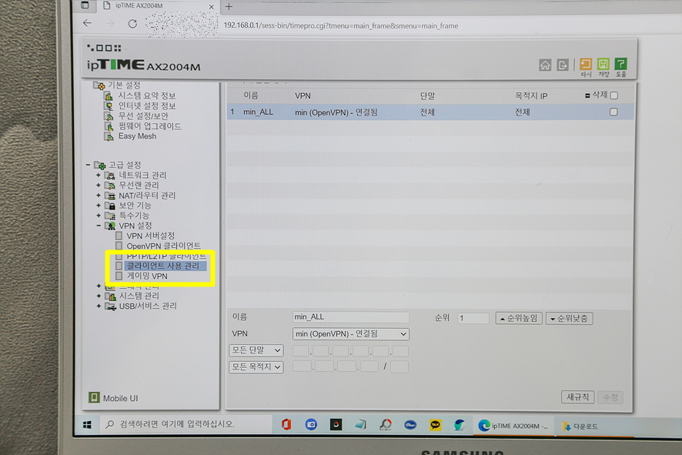Go back with the browser back arrow
The width and height of the screenshot is (682, 455).
point(88,23)
